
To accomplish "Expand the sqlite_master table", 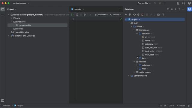I will [134, 72].
